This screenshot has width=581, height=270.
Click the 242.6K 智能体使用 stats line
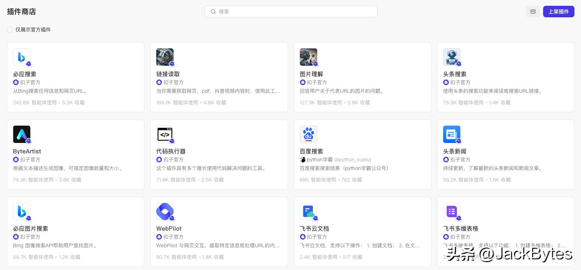[49, 103]
